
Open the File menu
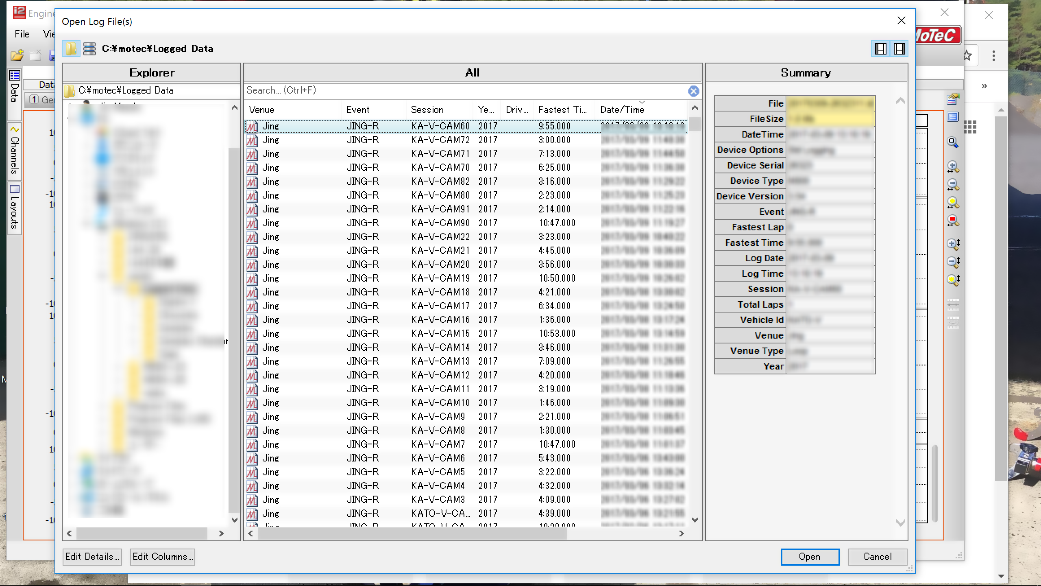click(22, 34)
